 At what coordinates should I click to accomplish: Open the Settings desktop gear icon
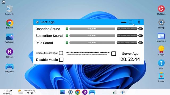(x=161, y=22)
